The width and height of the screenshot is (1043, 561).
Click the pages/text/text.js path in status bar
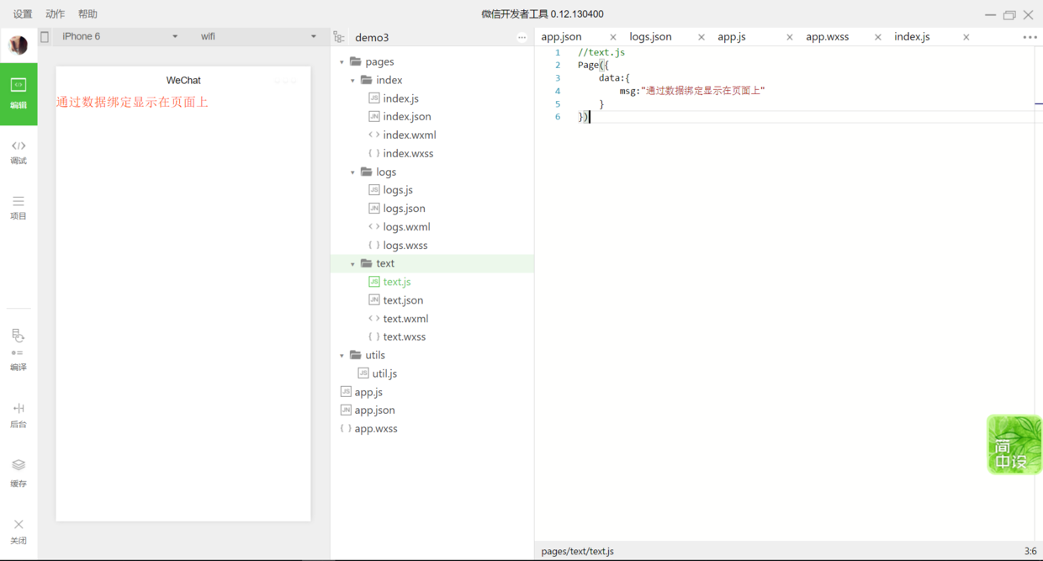pyautogui.click(x=577, y=552)
